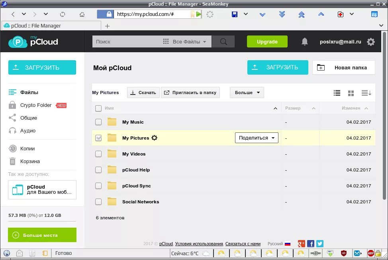Click the single down chevron toolbar icon
Viewport: 388px width, 260px height.
tap(263, 15)
